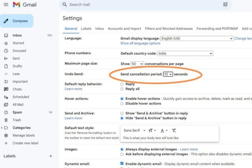Click the All Mail envelope icon
The height and width of the screenshot is (168, 252).
[6, 105]
